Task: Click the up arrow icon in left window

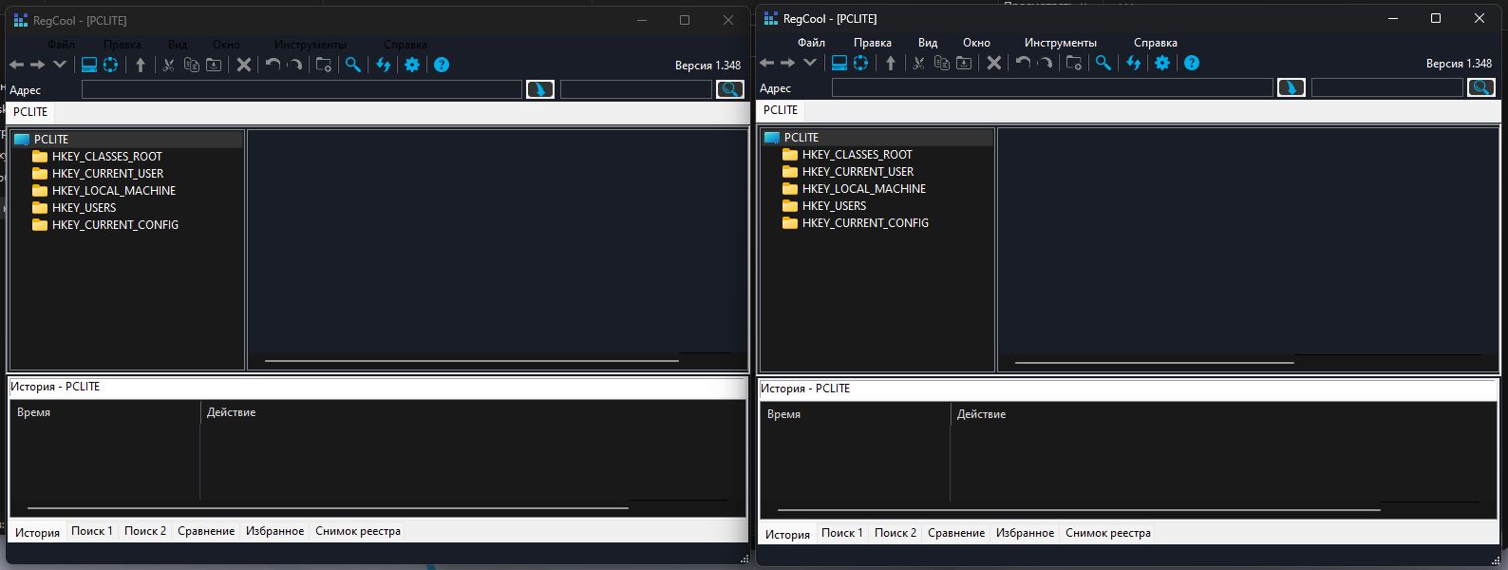Action: point(141,65)
